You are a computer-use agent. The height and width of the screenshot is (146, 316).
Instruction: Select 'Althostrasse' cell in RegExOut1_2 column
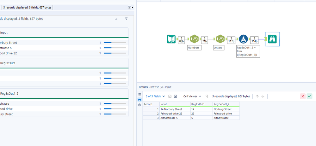coord(226,118)
